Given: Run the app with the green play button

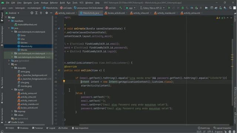Looking at the screenshot, I should [x=169, y=8].
